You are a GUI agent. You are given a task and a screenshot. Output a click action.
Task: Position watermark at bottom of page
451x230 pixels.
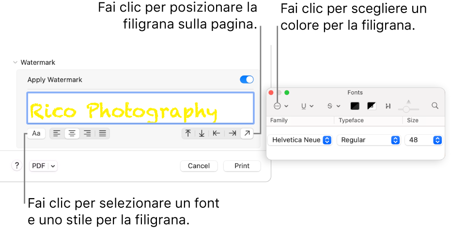202,133
